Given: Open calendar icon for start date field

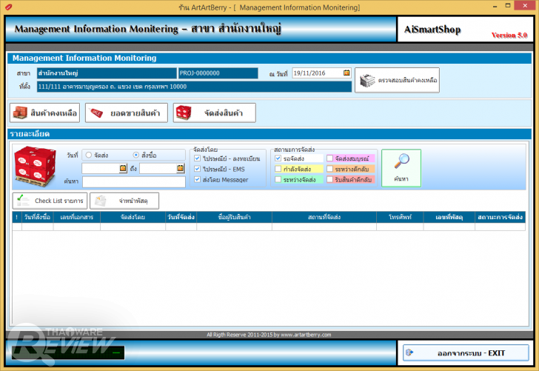Looking at the screenshot, I should point(123,168).
